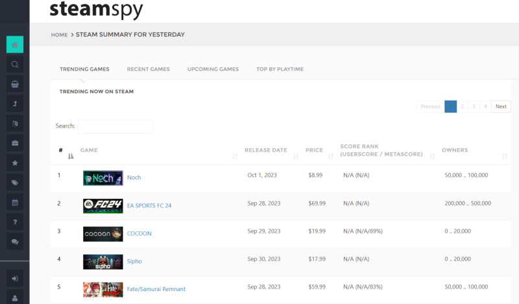Open the star icon in sidebar
The image size is (519, 304).
pyautogui.click(x=15, y=163)
